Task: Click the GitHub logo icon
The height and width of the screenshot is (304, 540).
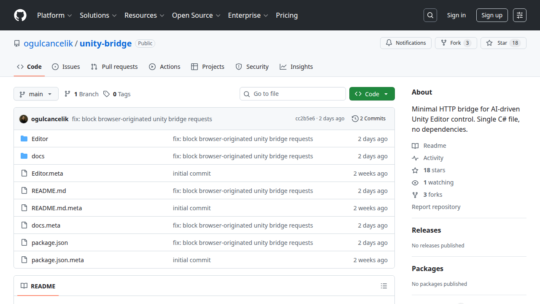Action: coord(20,15)
